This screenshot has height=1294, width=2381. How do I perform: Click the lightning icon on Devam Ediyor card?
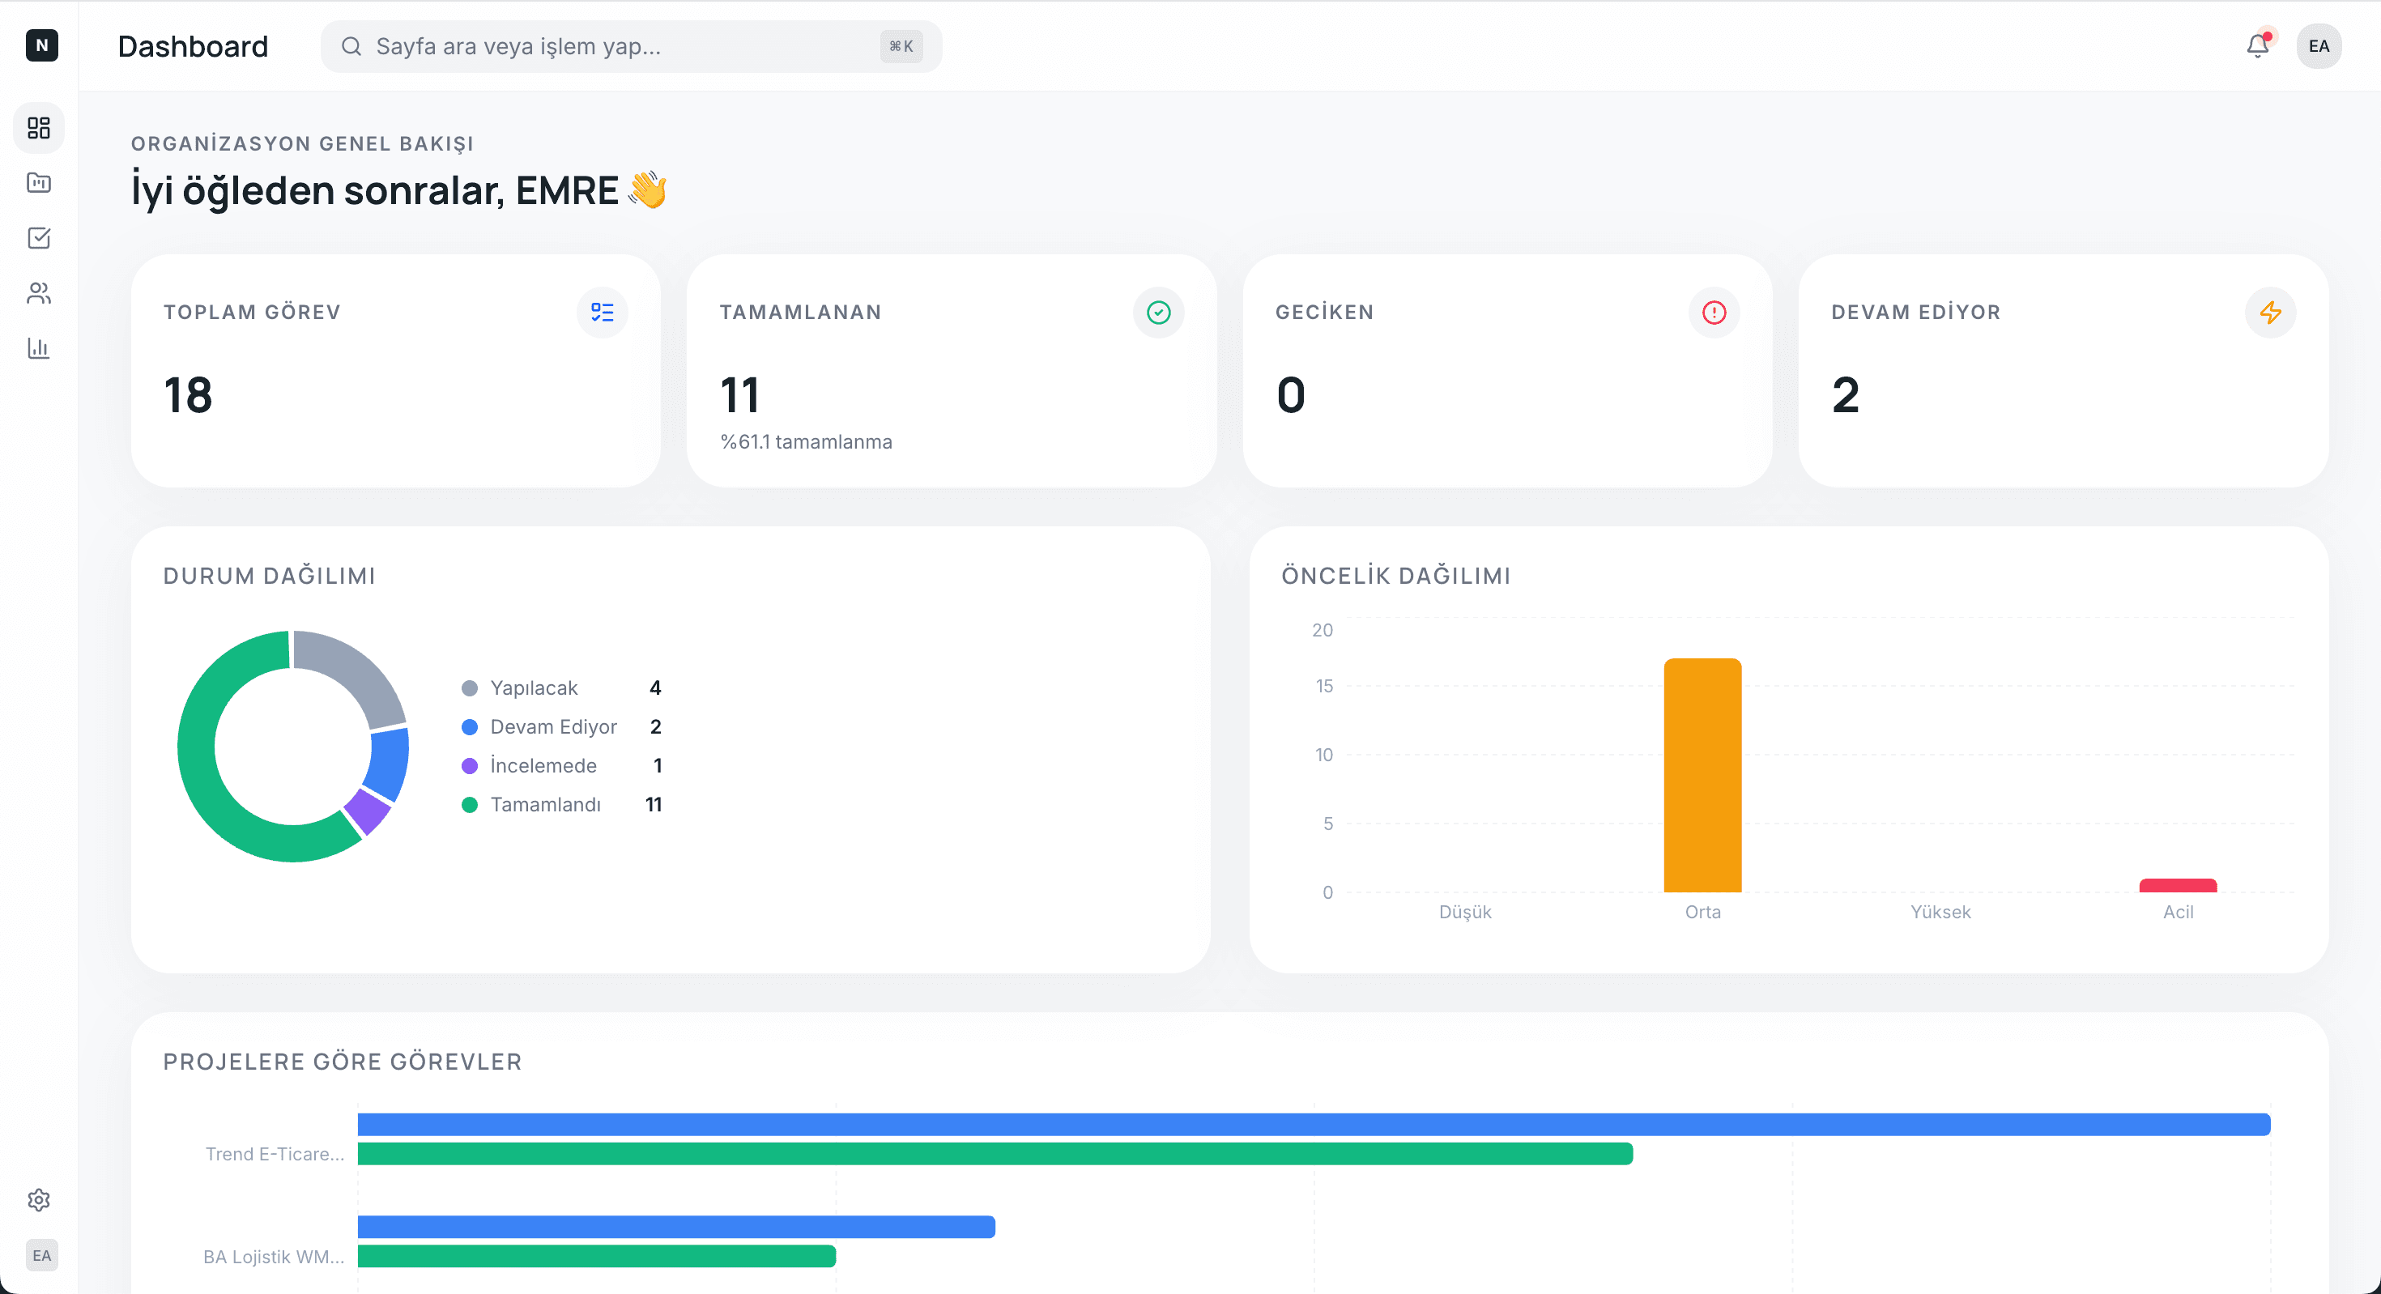pyautogui.click(x=2271, y=313)
